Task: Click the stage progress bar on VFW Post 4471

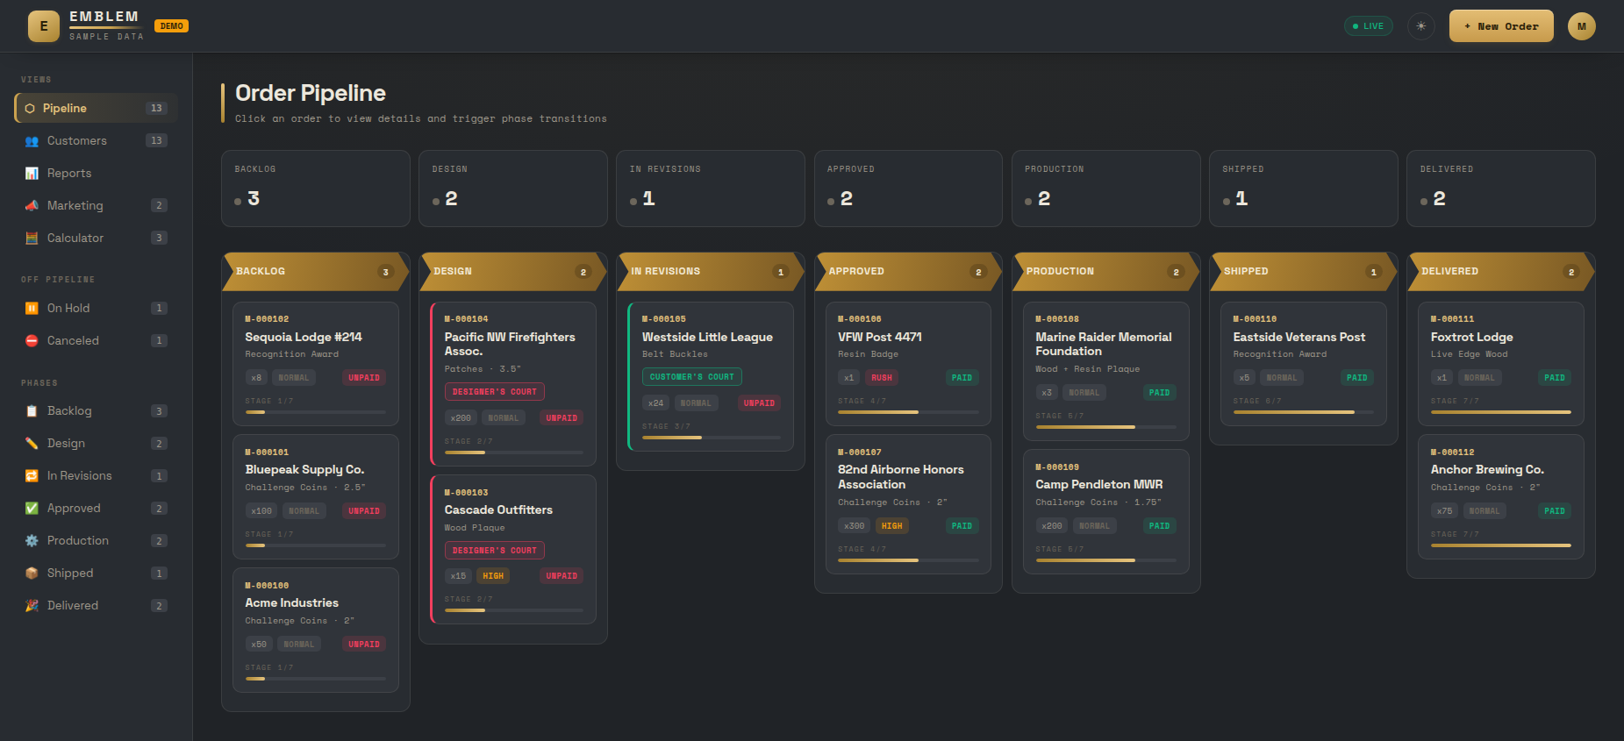Action: 908,412
